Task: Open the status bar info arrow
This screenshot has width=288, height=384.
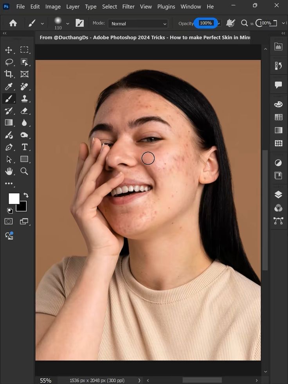Action: [x=139, y=380]
